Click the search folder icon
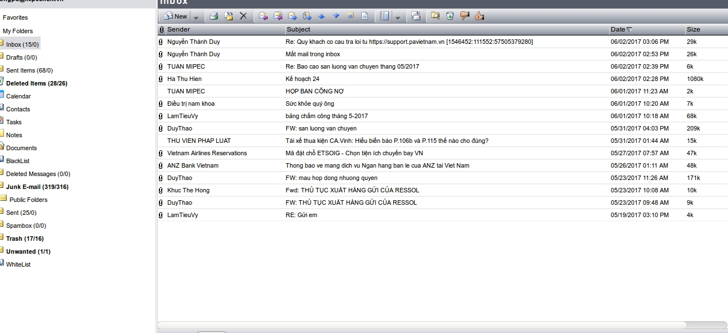 435,16
